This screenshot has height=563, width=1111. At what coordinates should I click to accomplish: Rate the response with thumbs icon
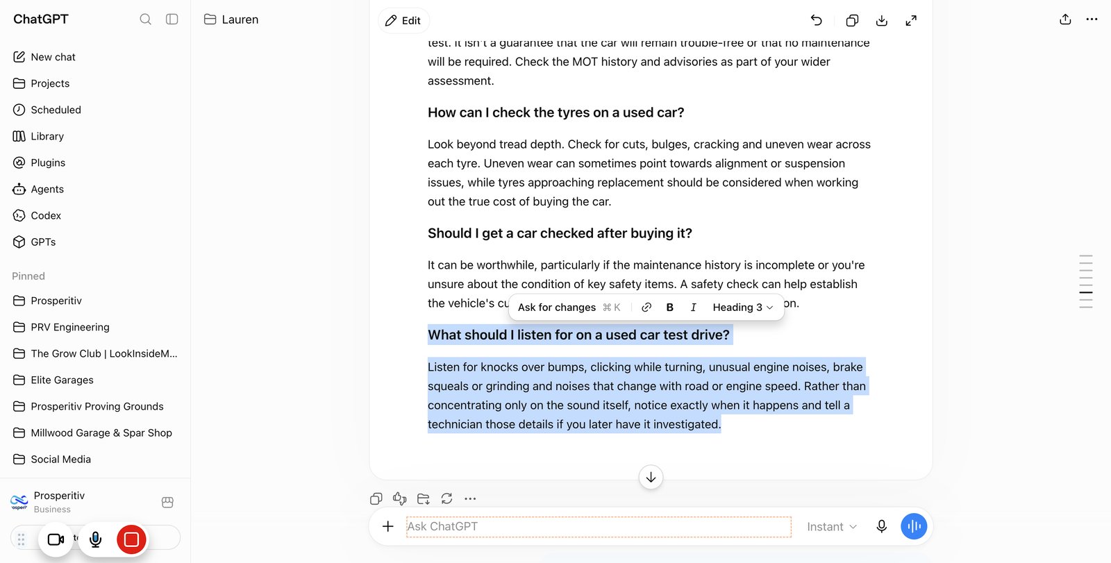(400, 498)
